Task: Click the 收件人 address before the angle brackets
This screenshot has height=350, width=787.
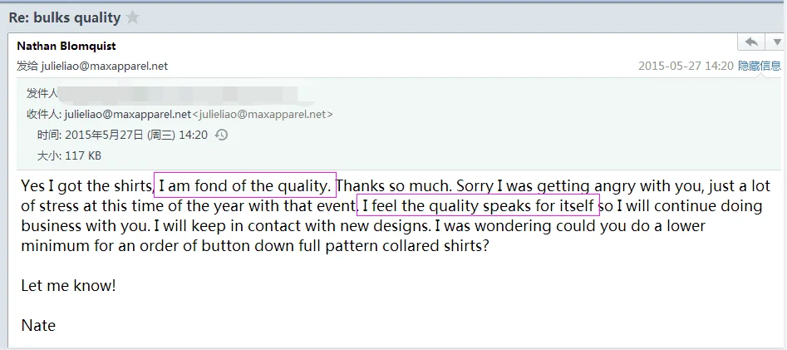Action: pyautogui.click(x=128, y=114)
